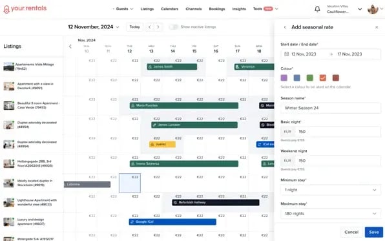Select the Fri 15 date column header
This screenshot has width=385, height=241.
(x=194, y=49)
